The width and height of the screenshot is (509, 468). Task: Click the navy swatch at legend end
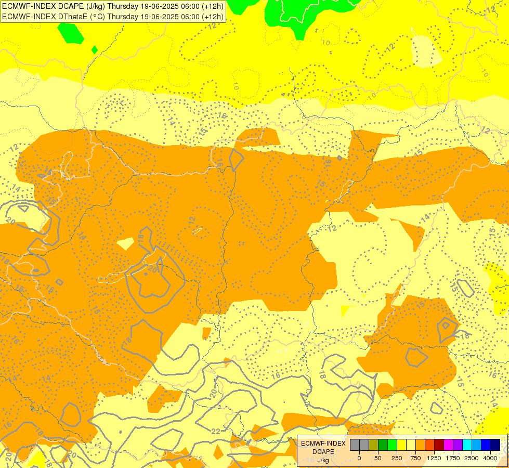pos(495,445)
